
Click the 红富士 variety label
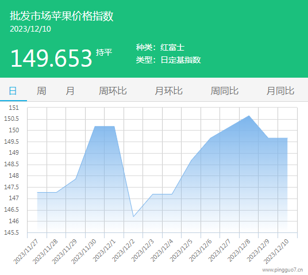point(172,47)
